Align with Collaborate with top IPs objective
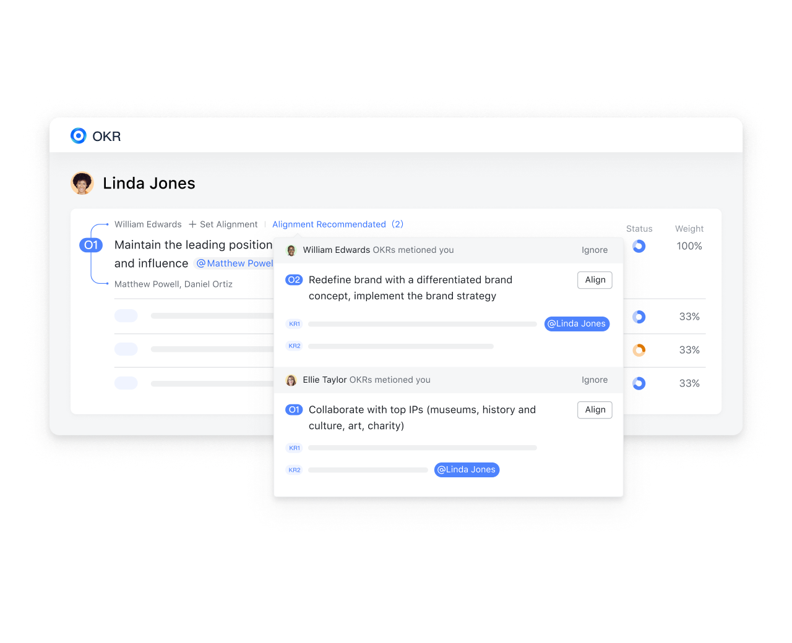The width and height of the screenshot is (792, 643). point(595,410)
